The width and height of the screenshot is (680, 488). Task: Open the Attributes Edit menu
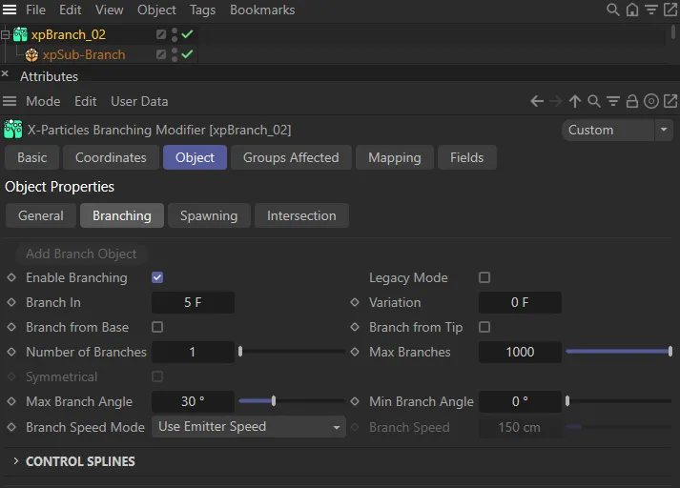[86, 101]
